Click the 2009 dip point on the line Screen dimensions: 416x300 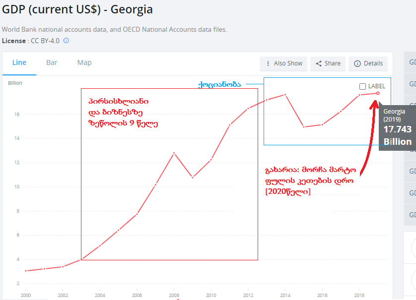193,177
